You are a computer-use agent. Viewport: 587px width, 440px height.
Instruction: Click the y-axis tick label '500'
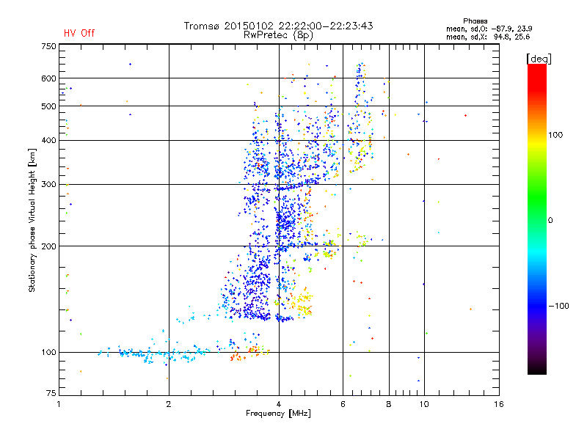point(48,106)
